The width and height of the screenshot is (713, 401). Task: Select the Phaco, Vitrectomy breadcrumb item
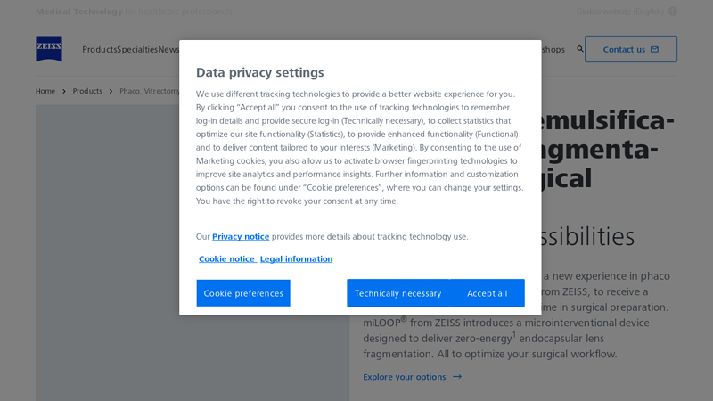(x=149, y=91)
